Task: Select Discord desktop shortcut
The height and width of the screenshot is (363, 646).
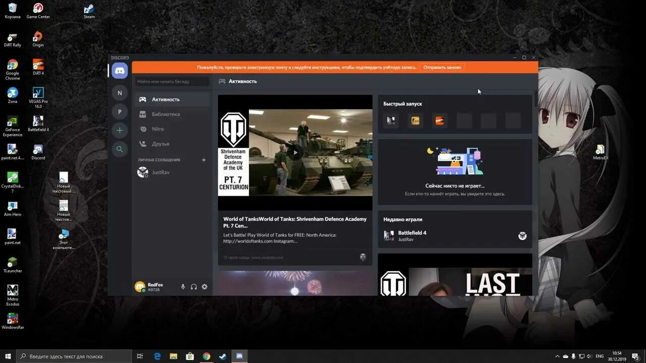Action: 38,152
